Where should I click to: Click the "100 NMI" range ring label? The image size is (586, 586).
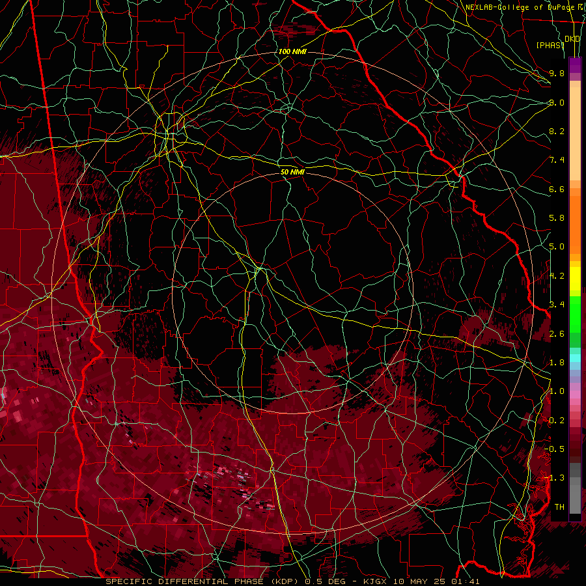[x=292, y=51]
